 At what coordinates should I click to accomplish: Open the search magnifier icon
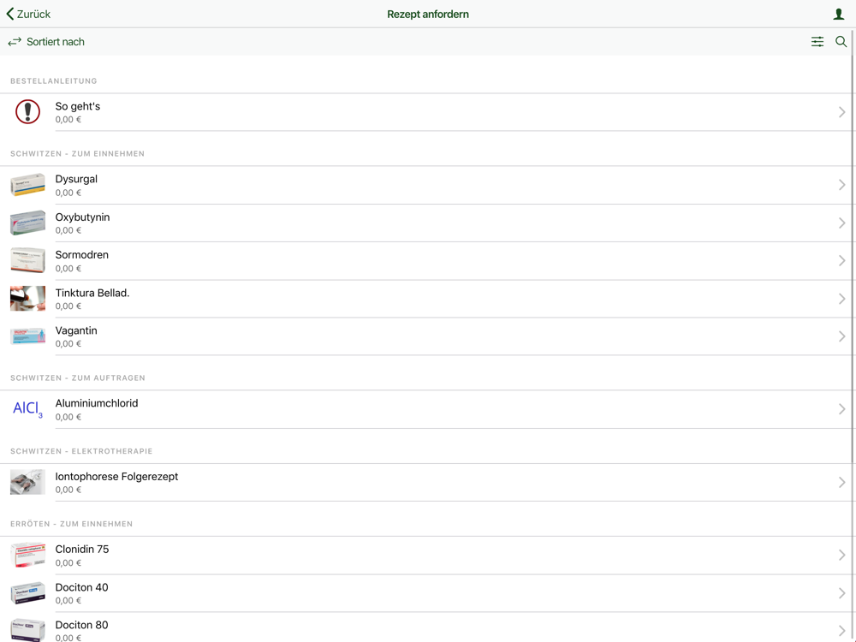841,41
